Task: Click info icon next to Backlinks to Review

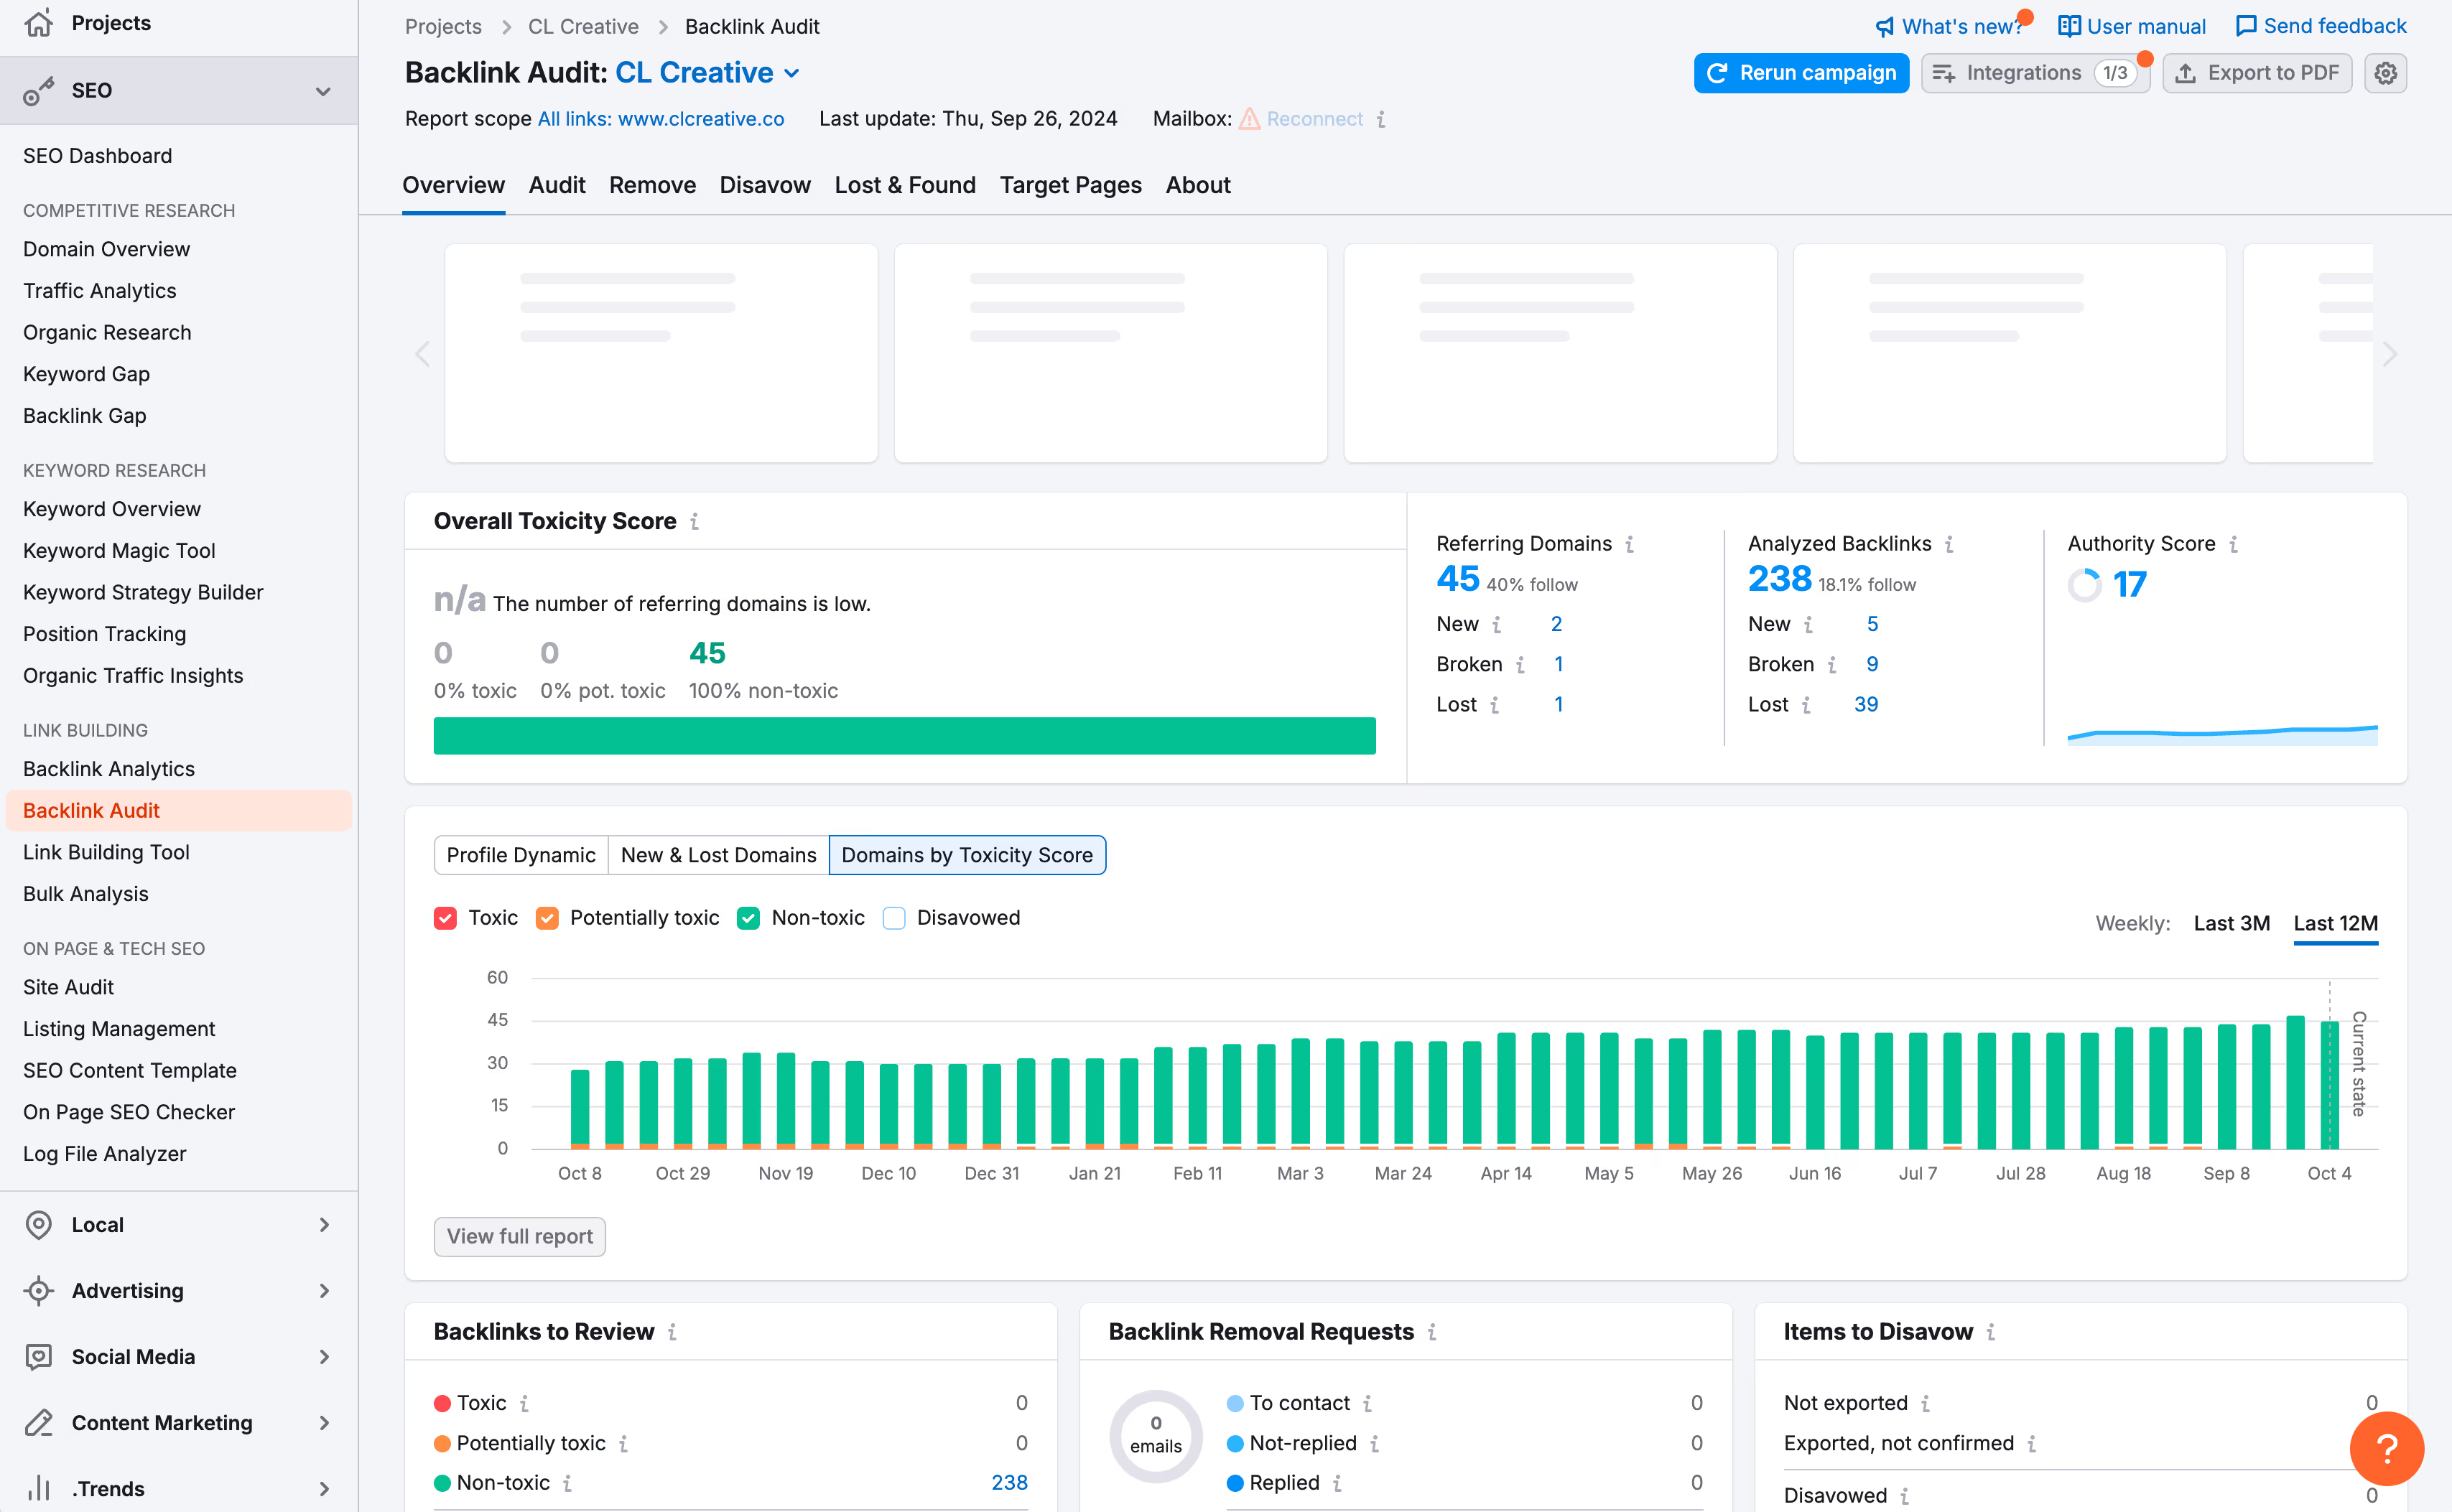Action: point(672,1332)
